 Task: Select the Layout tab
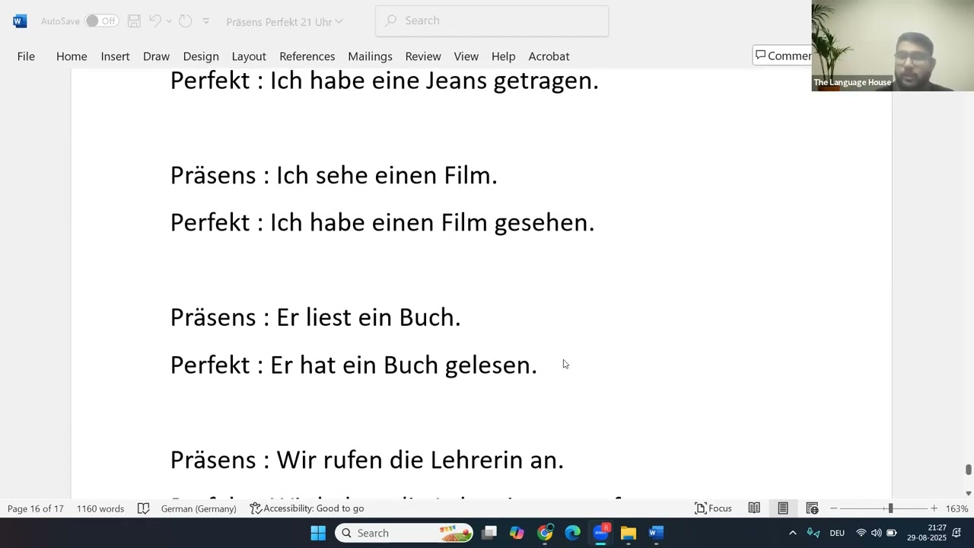pyautogui.click(x=249, y=56)
